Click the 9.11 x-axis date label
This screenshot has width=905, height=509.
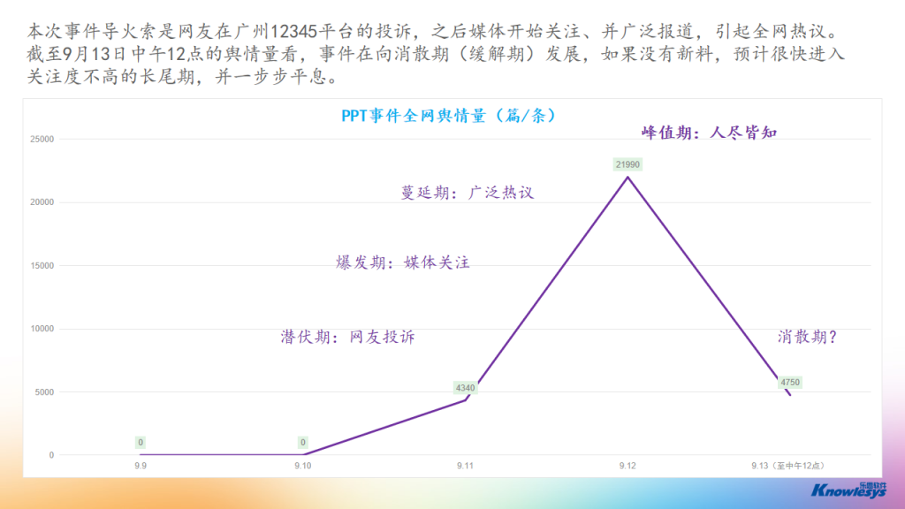[465, 466]
